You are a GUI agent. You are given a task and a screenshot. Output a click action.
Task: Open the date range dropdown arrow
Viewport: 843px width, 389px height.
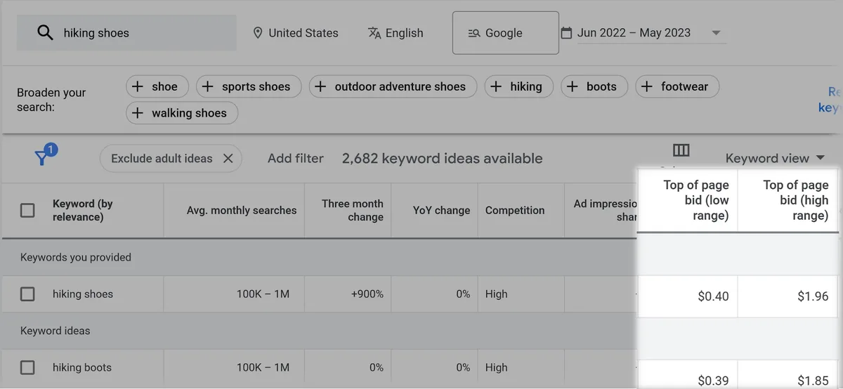click(x=716, y=33)
